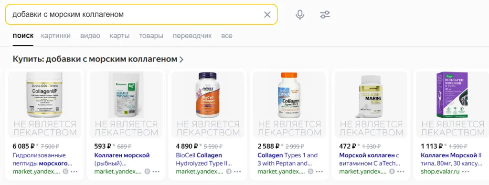This screenshot has width=489, height=185.
Task: Start voice search with the microphone icon
Action: [300, 15]
